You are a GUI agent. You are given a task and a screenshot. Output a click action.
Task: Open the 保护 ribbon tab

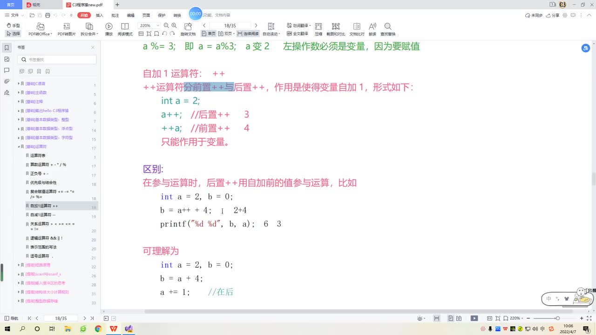click(x=162, y=15)
